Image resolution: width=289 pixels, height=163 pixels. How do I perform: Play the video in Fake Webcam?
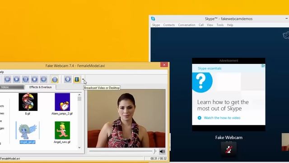[x=16, y=79]
